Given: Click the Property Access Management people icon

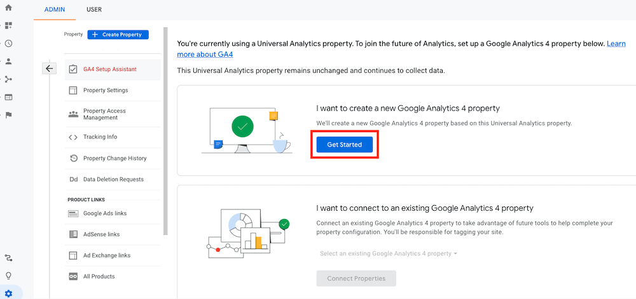Looking at the screenshot, I should (x=73, y=114).
